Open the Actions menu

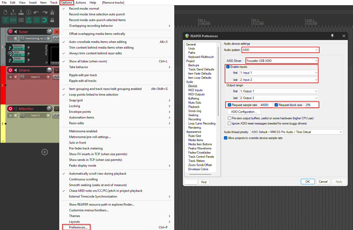(81, 3)
